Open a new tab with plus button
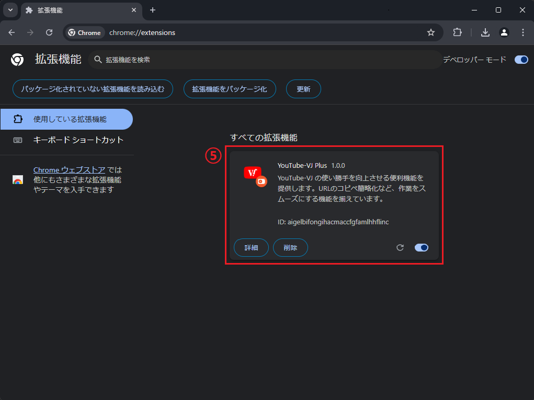 pyautogui.click(x=153, y=10)
